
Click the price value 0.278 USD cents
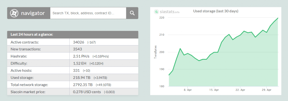(87, 92)
